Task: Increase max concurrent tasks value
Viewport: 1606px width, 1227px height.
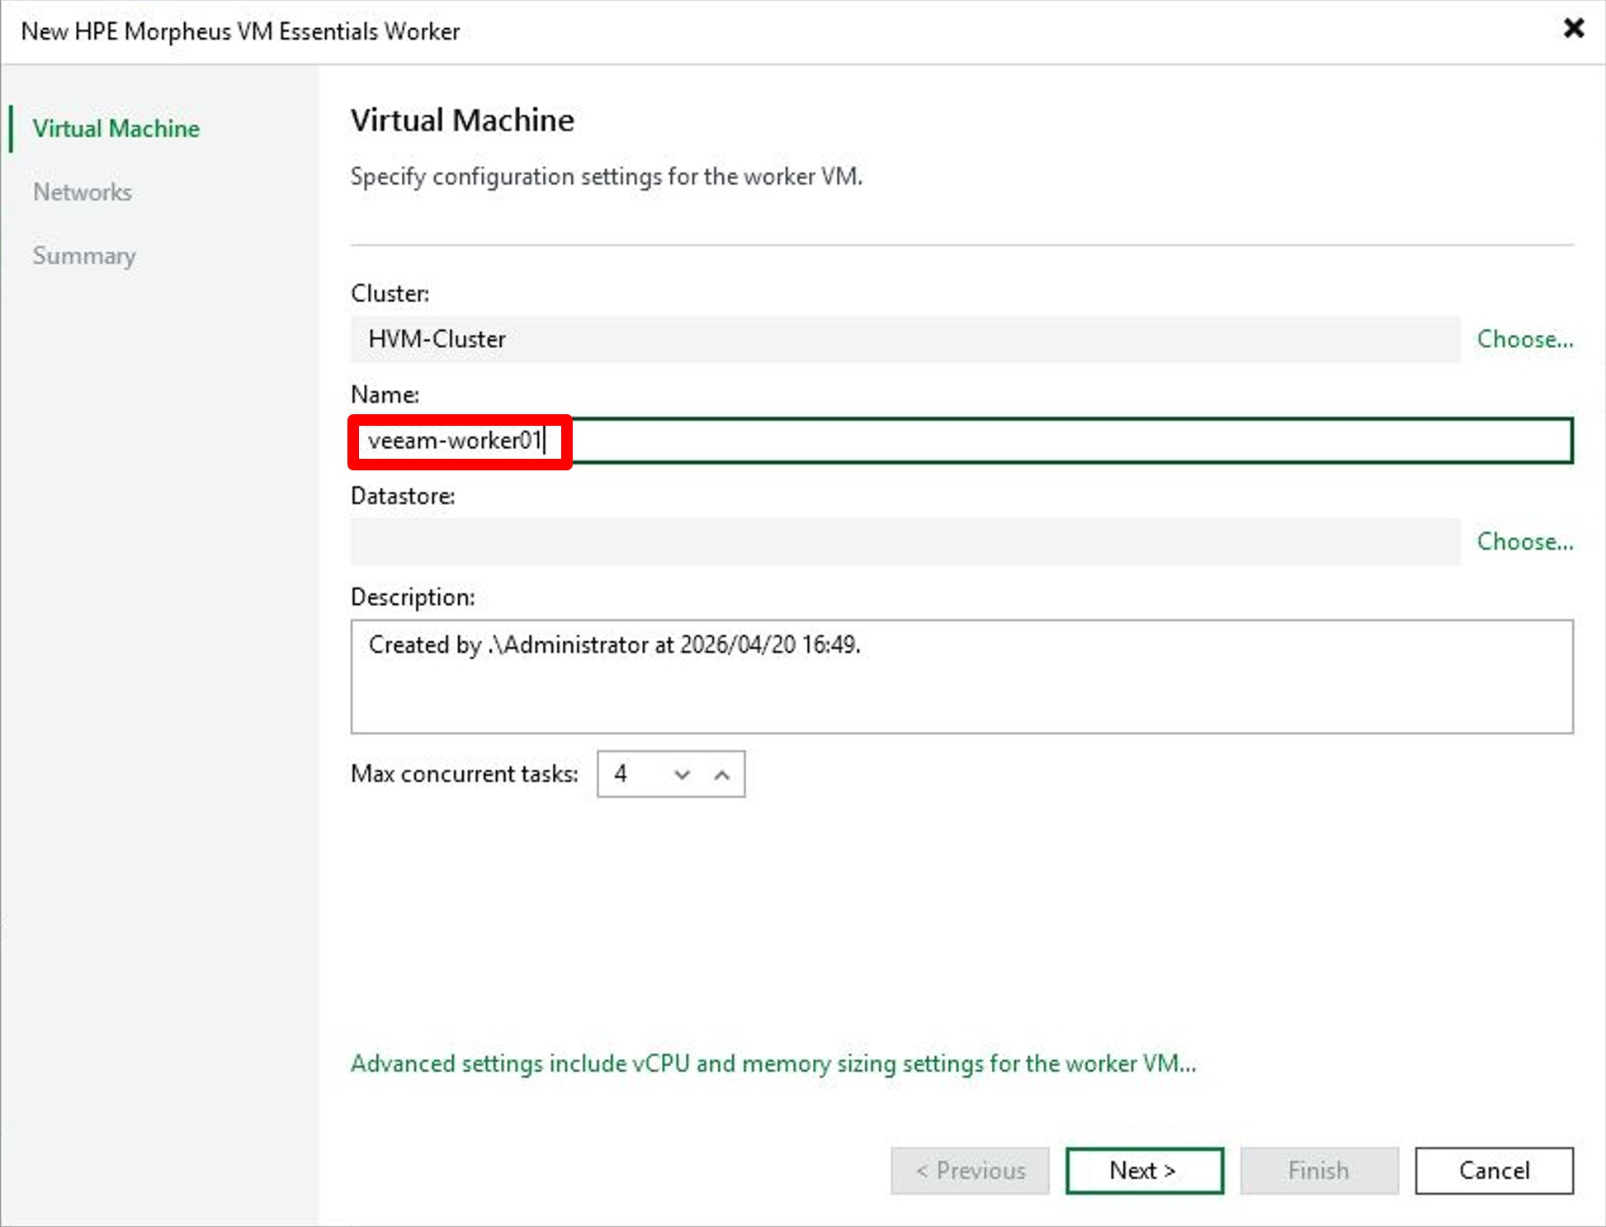Action: (722, 774)
